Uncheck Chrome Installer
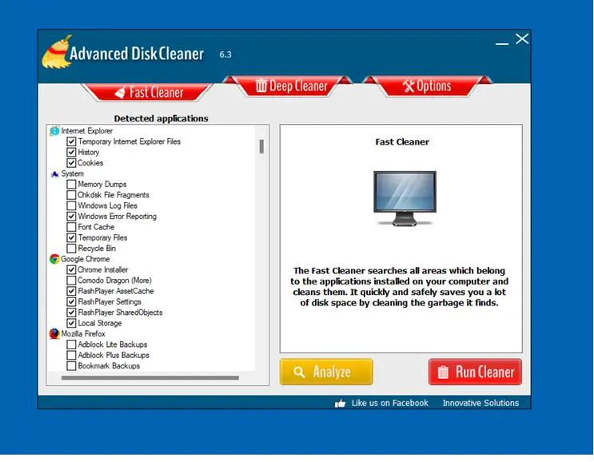 coord(71,269)
